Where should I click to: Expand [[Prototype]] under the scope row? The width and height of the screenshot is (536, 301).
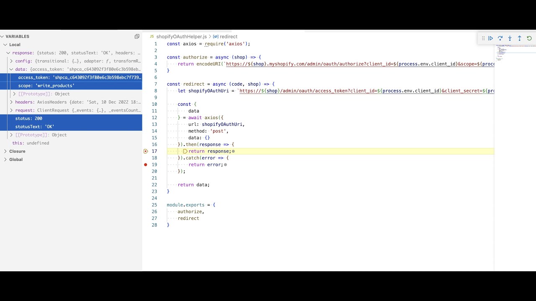coord(14,94)
